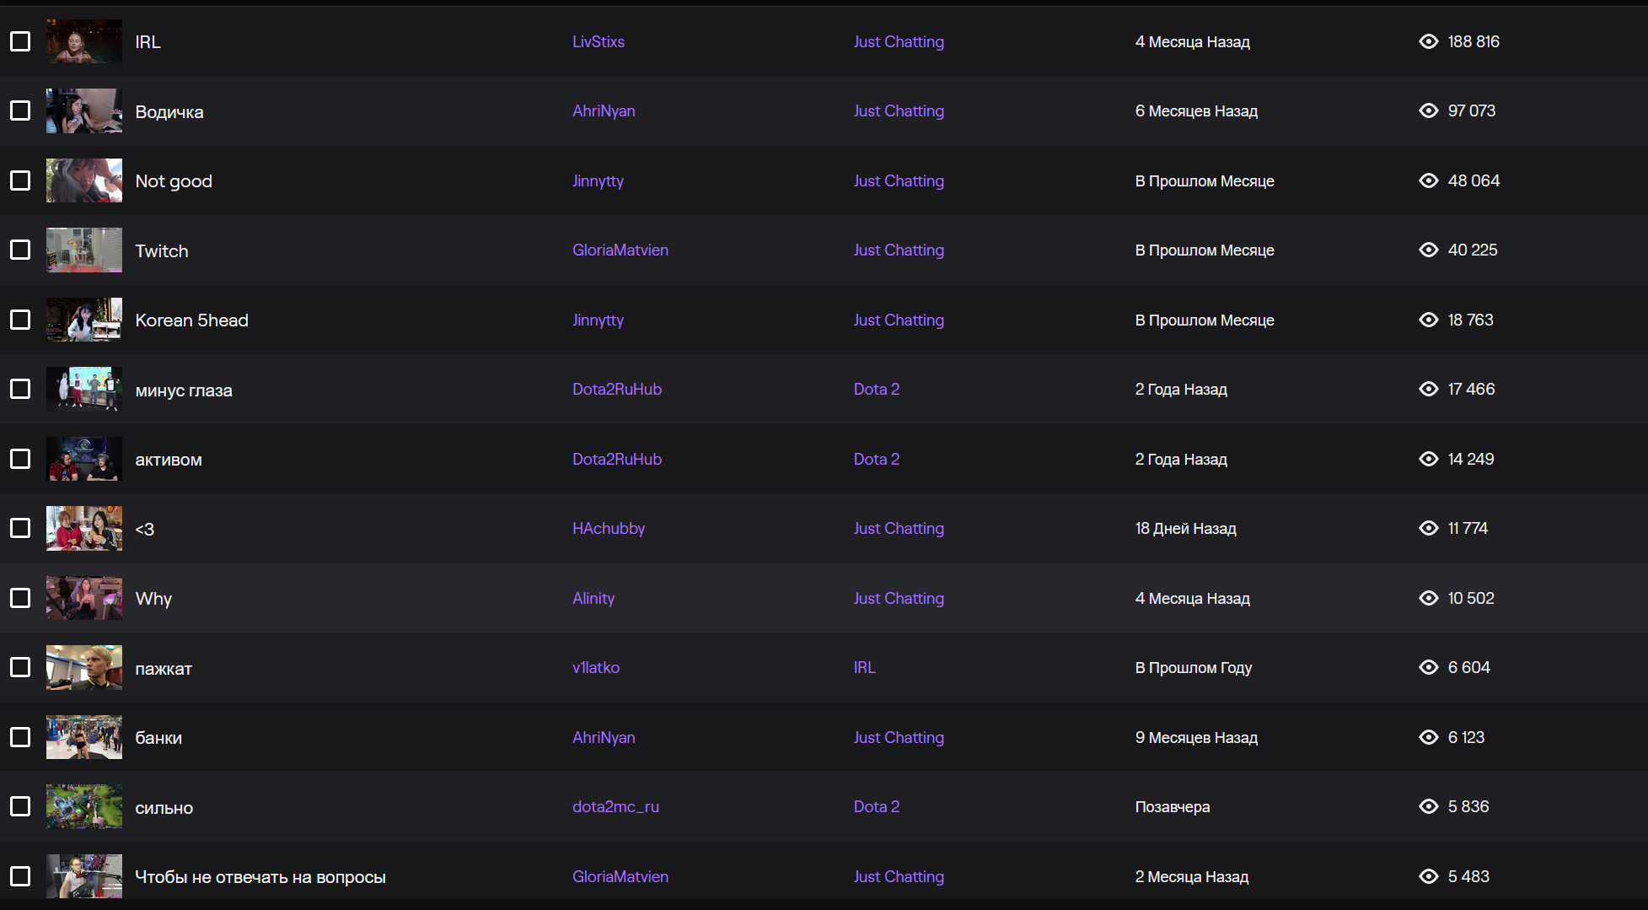Open the Twitch clip thumbnail
1648x910 pixels.
click(x=84, y=250)
